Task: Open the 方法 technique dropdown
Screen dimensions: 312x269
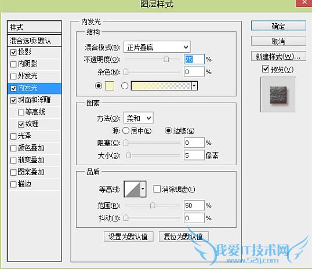Action: point(139,118)
